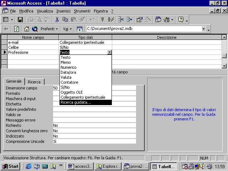
Task: Click the Undo toolbar icon
Action: click(92, 20)
